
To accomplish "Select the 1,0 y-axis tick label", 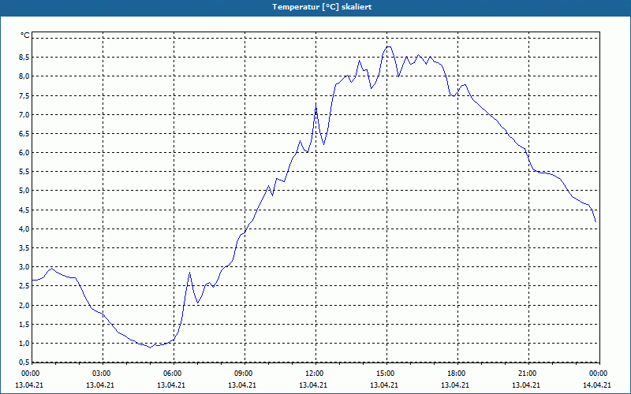I will point(24,343).
